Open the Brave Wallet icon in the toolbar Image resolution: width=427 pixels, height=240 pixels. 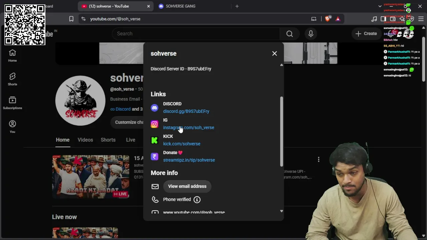(x=393, y=19)
